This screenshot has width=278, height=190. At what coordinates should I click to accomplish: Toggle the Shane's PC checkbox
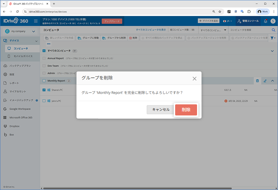coord(44,90)
